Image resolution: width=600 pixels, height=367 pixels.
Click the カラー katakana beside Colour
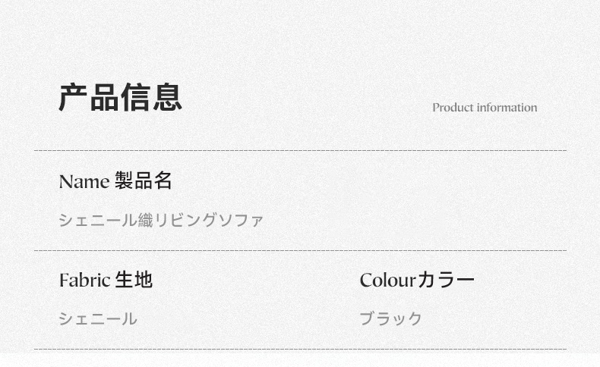click(446, 280)
